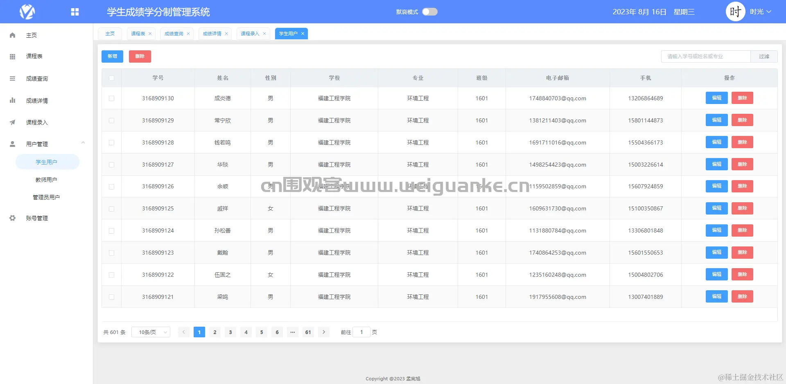Screen dimensions: 786x384
Task: Select 学生用户 in sidebar
Action: coord(47,162)
